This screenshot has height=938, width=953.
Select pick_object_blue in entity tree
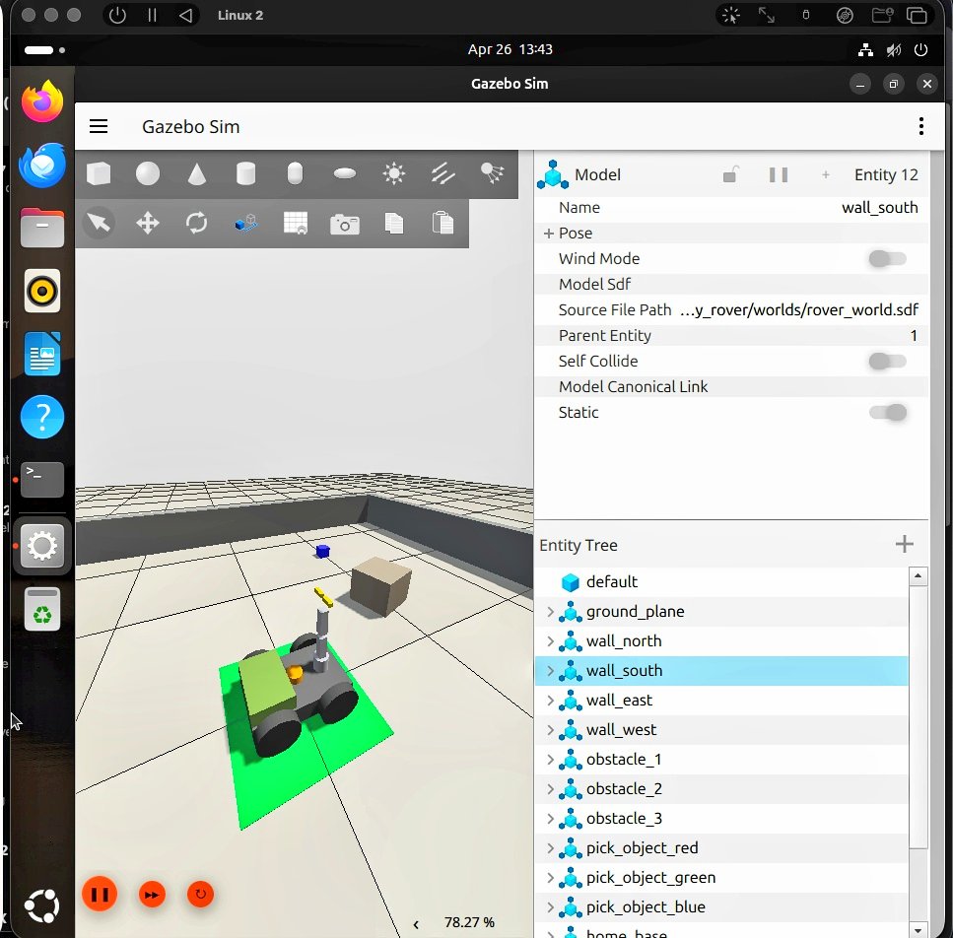tap(721, 907)
